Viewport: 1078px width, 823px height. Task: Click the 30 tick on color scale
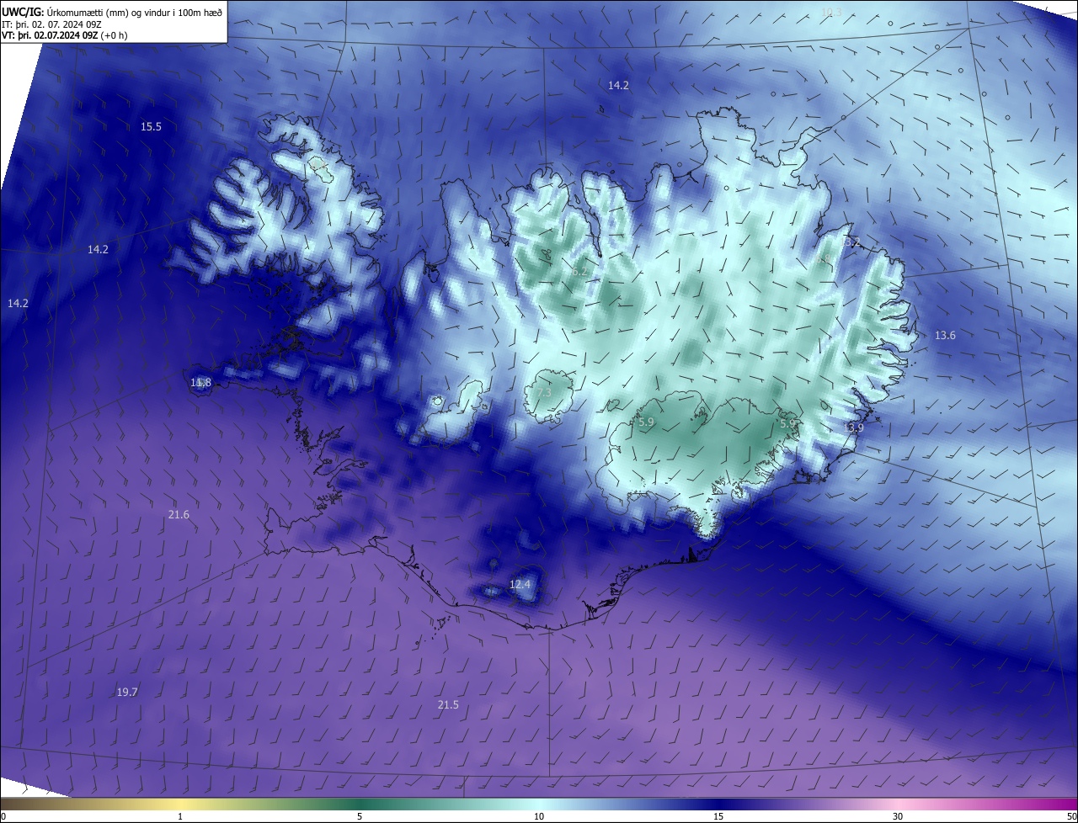(x=898, y=816)
